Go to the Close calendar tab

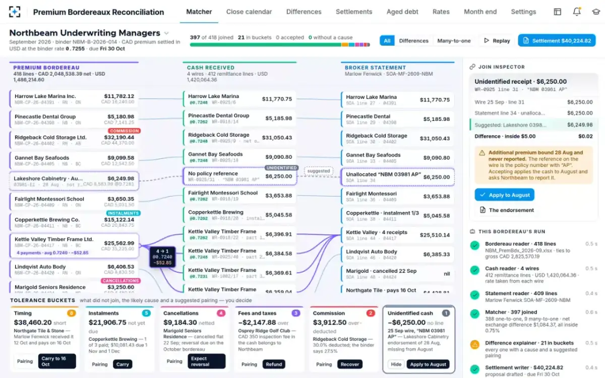[x=249, y=12]
